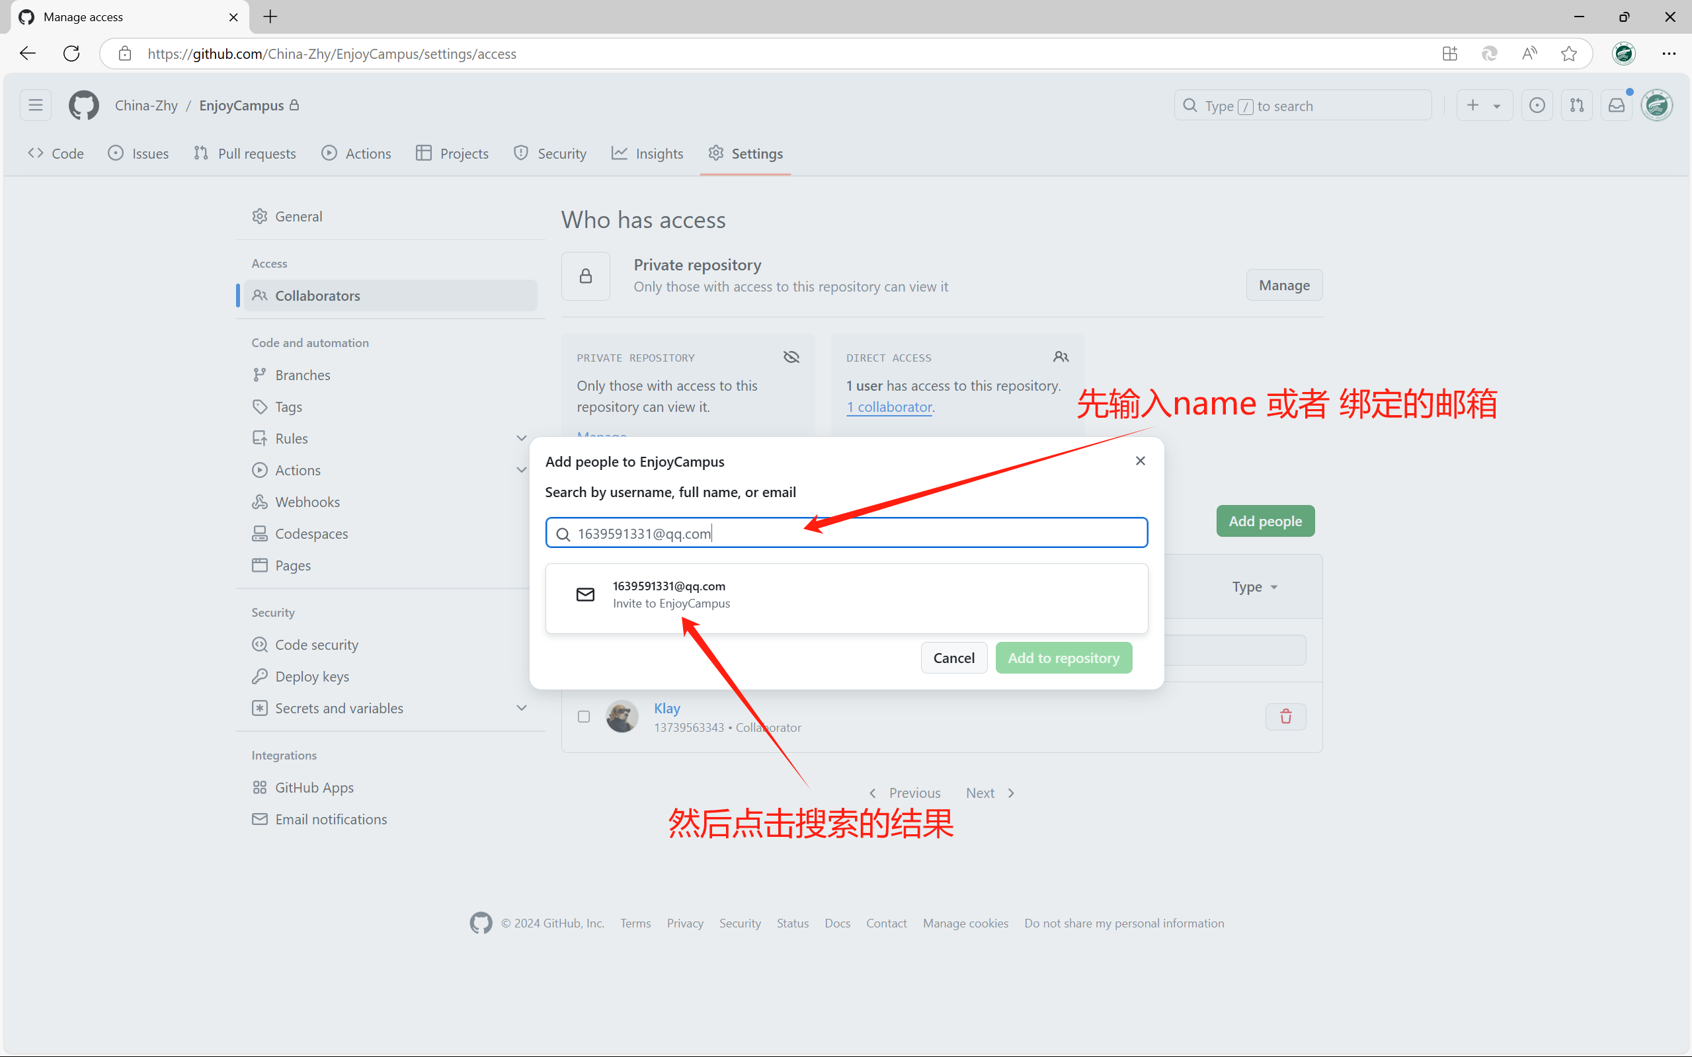Open Klay's avatar thumbnail
This screenshot has height=1057, width=1692.
(x=622, y=717)
